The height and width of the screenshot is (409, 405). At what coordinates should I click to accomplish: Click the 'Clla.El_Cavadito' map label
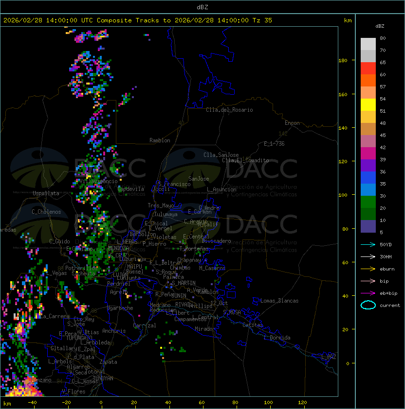tap(245, 160)
